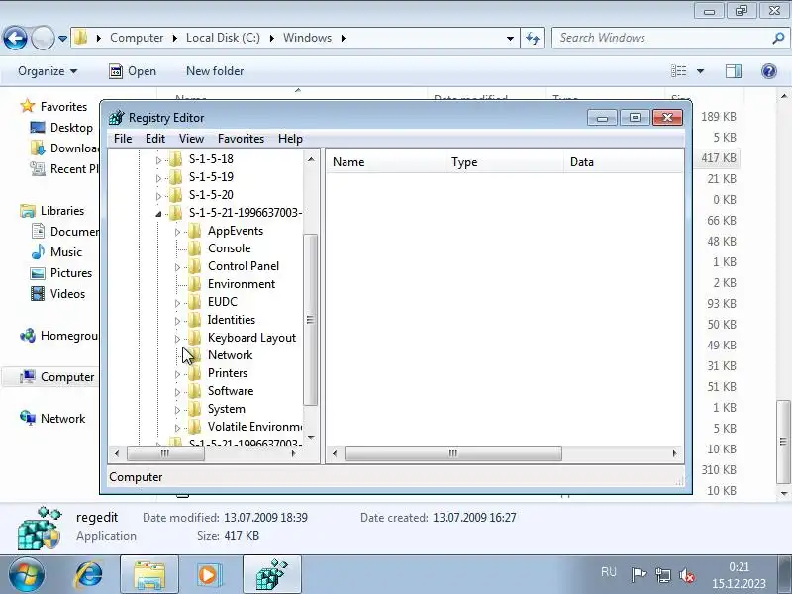
Task: Expand the EUDC key
Action: coord(177,303)
